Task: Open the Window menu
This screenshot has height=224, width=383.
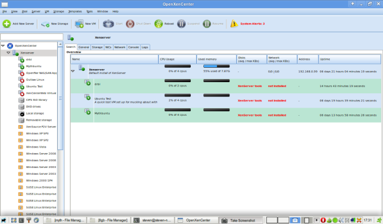Action: [102, 11]
